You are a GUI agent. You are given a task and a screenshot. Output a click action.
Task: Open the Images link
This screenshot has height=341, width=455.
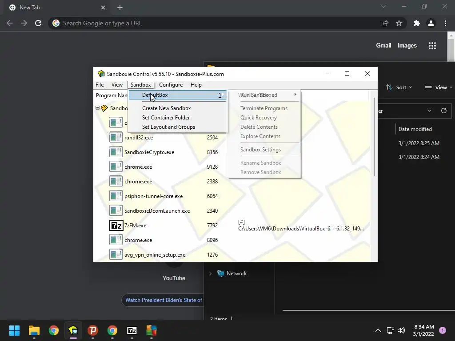click(x=407, y=46)
